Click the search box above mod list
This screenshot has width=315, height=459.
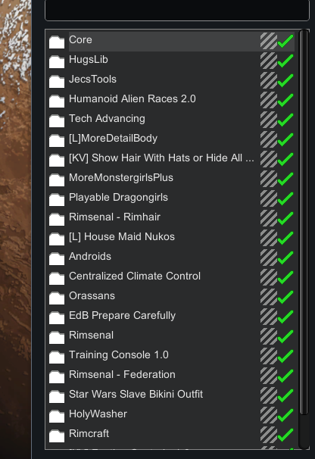pyautogui.click(x=177, y=10)
